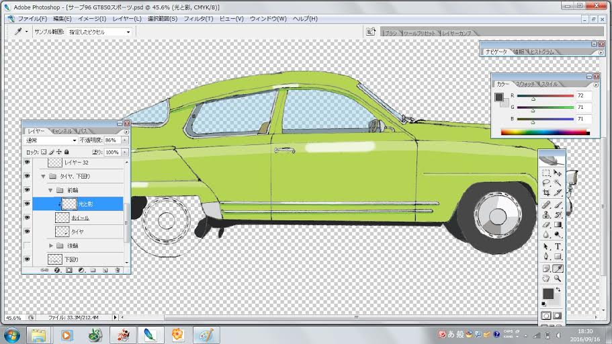Select the Blur tool
This screenshot has width=612, height=344.
546,234
